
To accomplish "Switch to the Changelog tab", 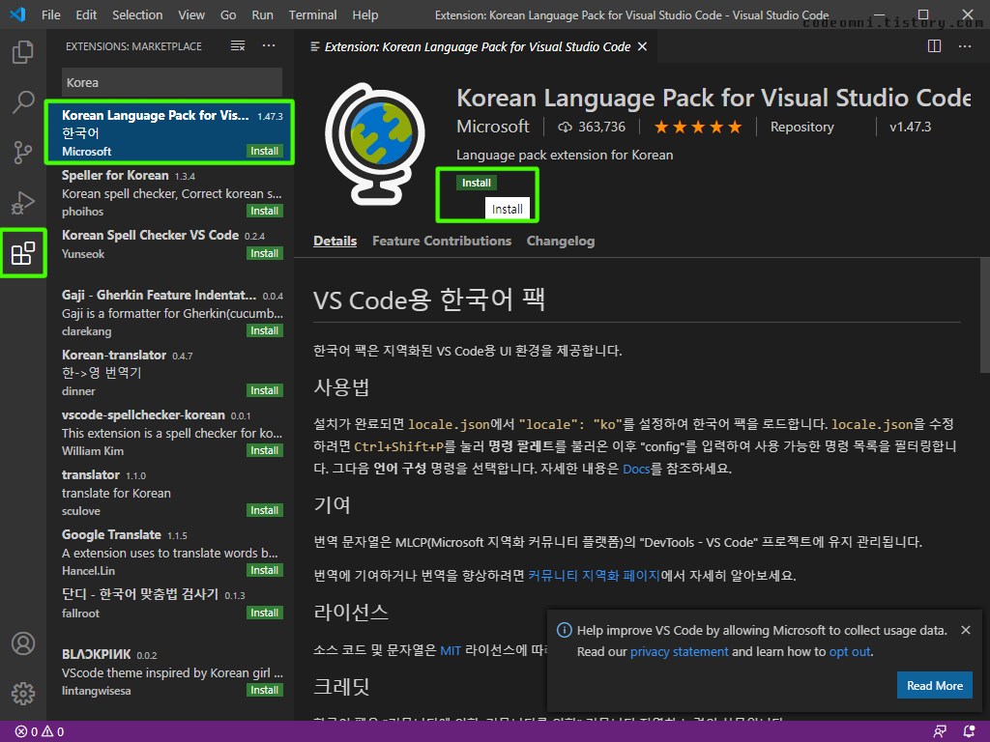I will [x=560, y=241].
